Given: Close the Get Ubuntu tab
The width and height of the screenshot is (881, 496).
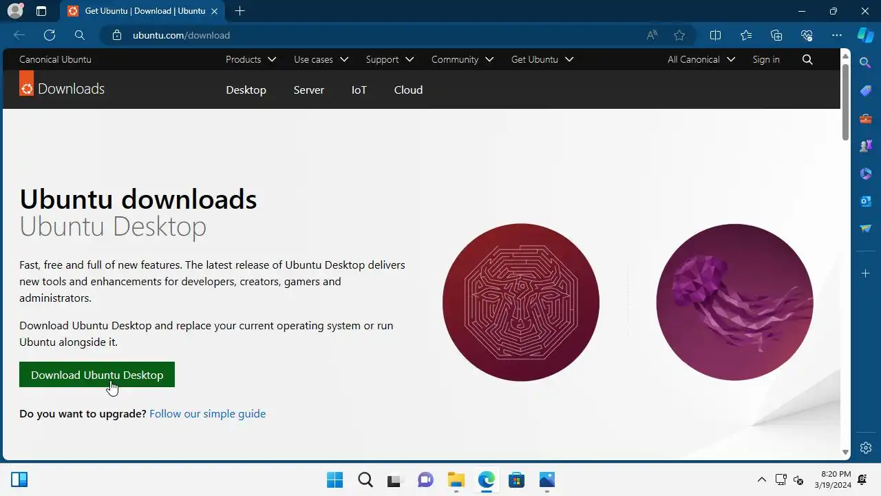Looking at the screenshot, I should [214, 11].
